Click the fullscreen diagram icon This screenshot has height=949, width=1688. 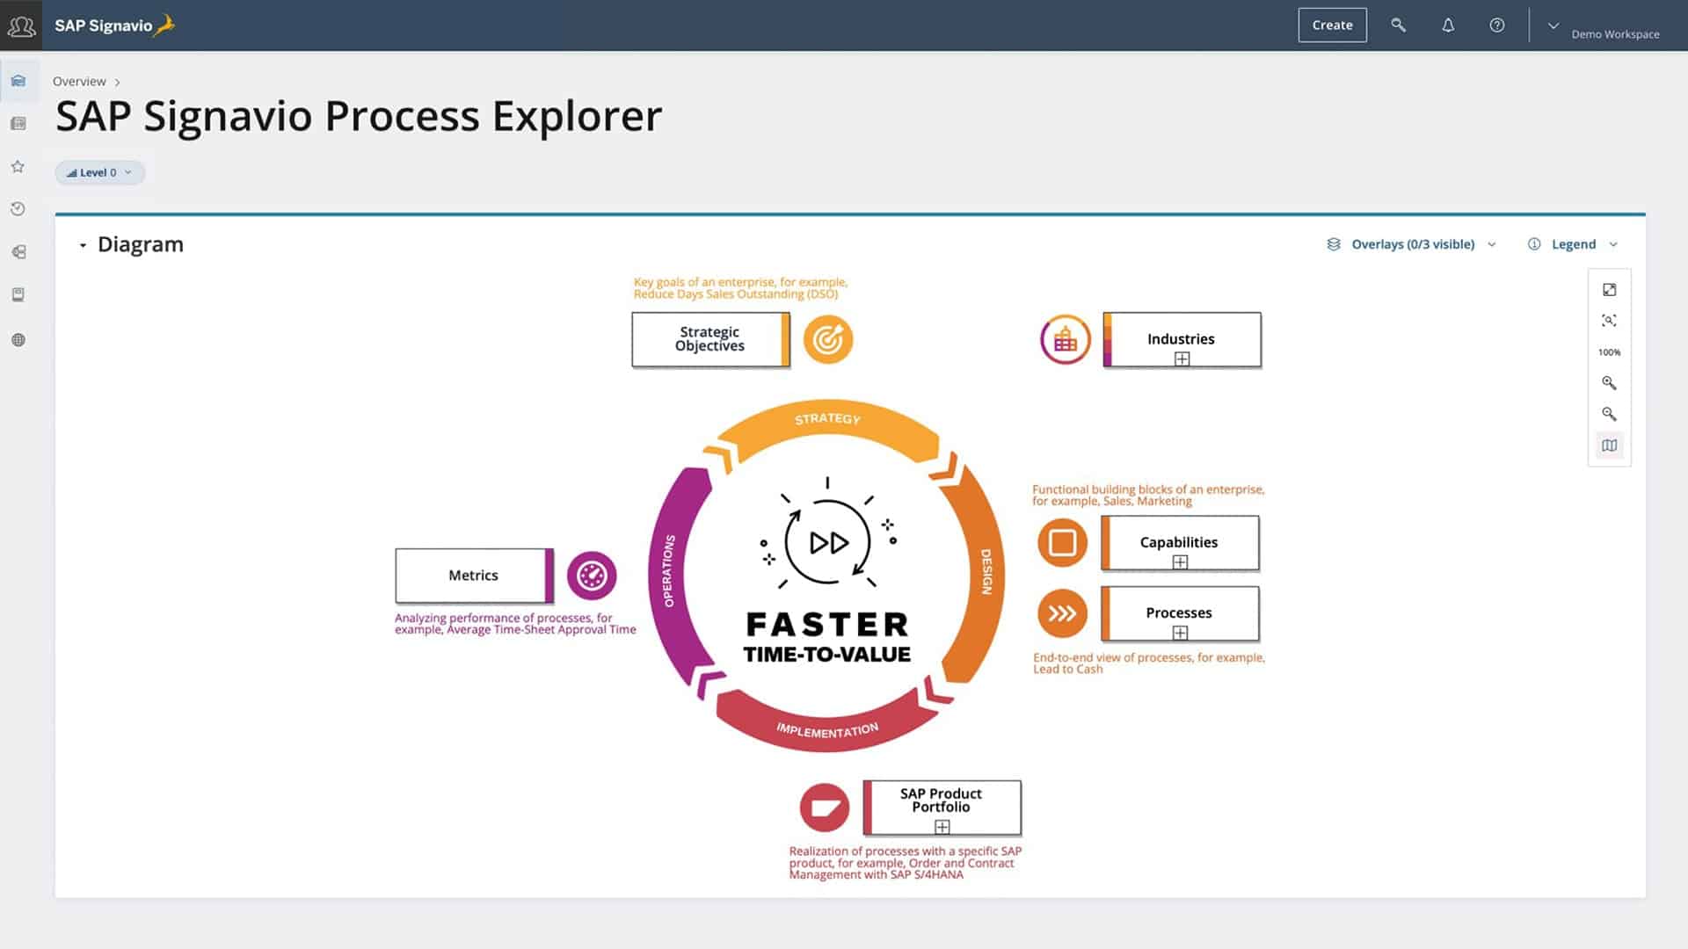pyautogui.click(x=1609, y=290)
